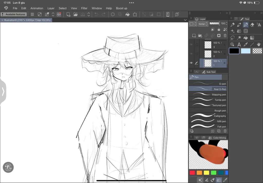Click the Redo arrow in command bar
Screen dimensions: 263x183
click(104, 14)
